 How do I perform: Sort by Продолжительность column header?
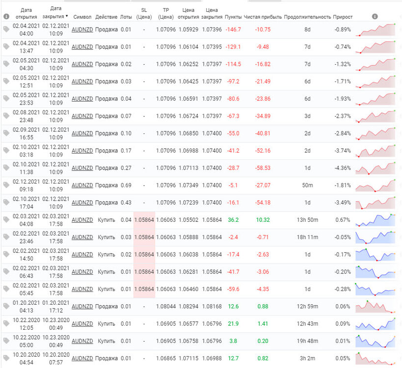pyautogui.click(x=307, y=17)
